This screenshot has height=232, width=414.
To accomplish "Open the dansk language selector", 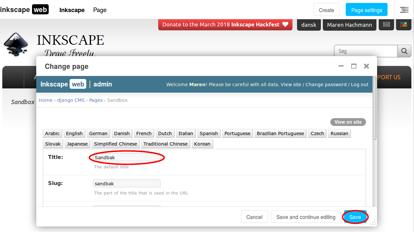I will tap(308, 25).
